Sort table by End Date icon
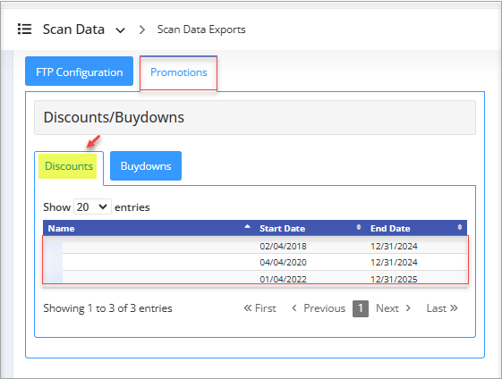The height and width of the screenshot is (379, 502). point(460,227)
